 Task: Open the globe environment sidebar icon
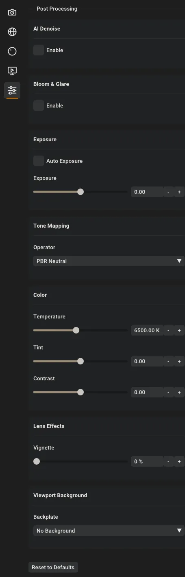12,32
